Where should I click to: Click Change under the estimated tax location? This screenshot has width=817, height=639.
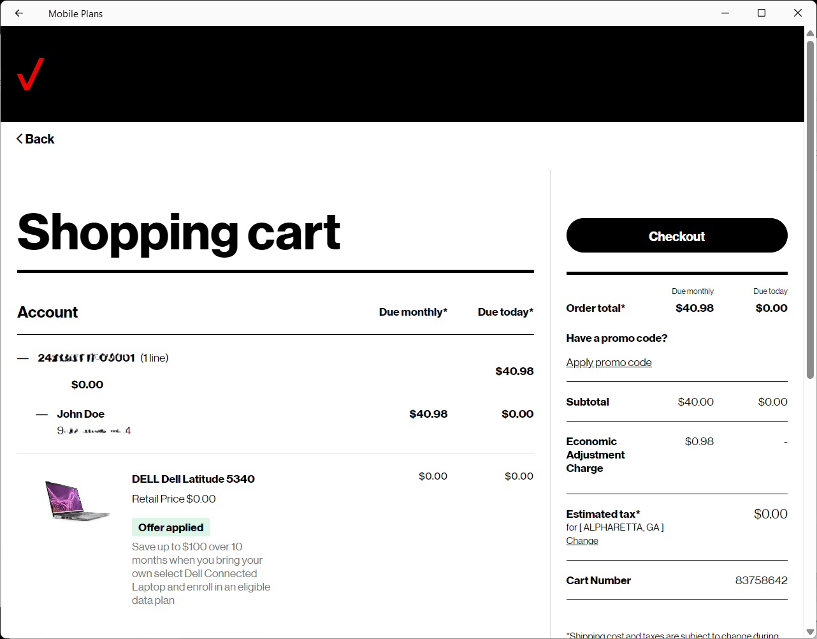click(582, 541)
